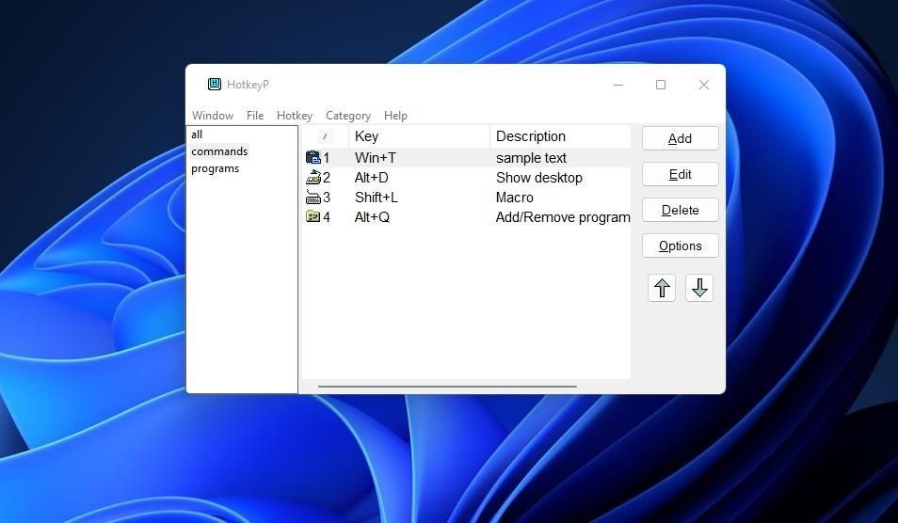The image size is (898, 523).
Task: Open the Window menu
Action: click(x=213, y=116)
